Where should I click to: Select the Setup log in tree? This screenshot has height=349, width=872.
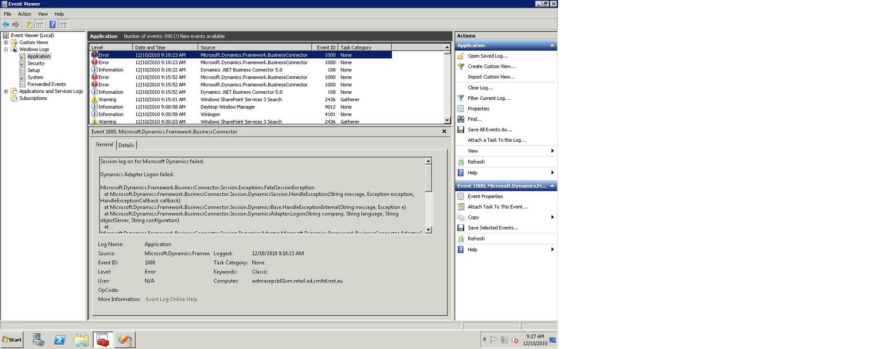(34, 71)
